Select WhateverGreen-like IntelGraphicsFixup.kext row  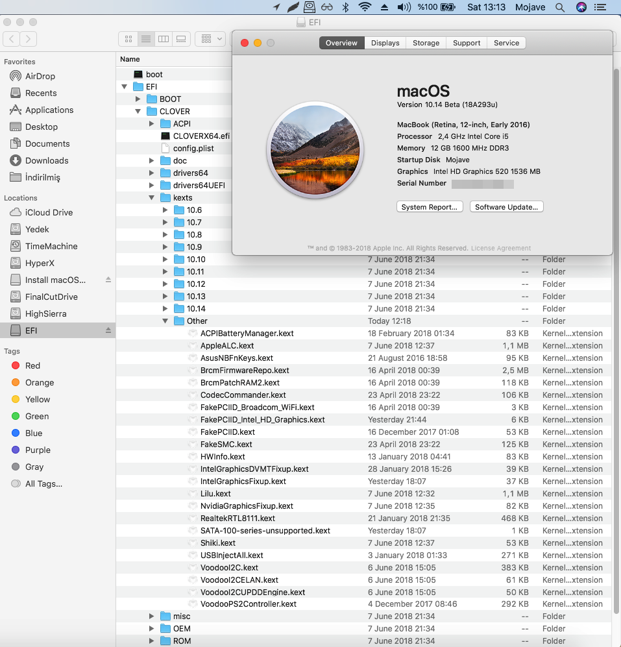363,482
